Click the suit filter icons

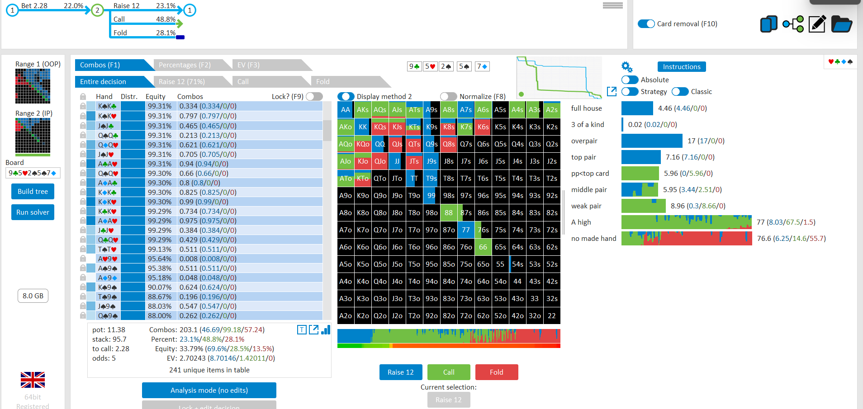pos(840,61)
